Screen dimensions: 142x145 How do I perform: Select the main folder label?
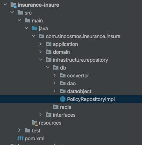pos(37,20)
